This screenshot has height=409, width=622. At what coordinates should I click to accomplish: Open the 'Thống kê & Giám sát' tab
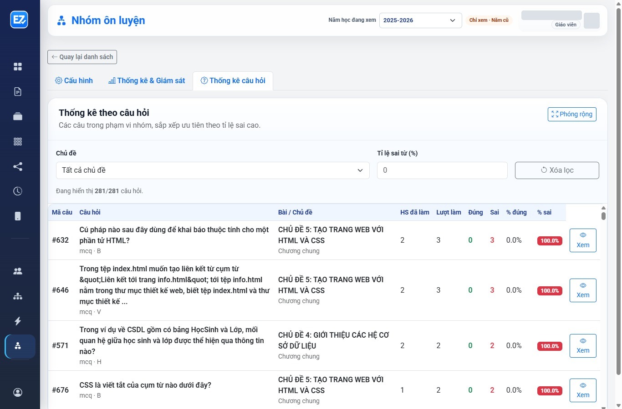click(x=147, y=80)
